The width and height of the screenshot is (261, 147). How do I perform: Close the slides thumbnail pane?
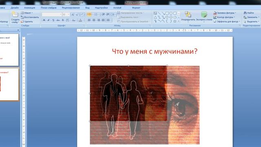18,30
